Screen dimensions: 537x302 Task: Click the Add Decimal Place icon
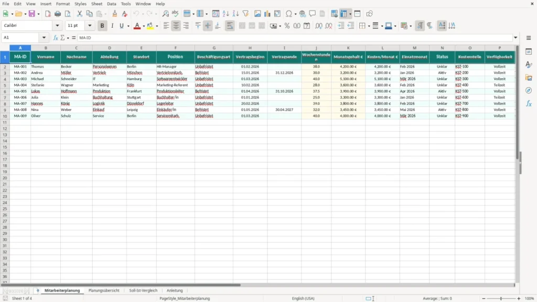click(x=318, y=26)
